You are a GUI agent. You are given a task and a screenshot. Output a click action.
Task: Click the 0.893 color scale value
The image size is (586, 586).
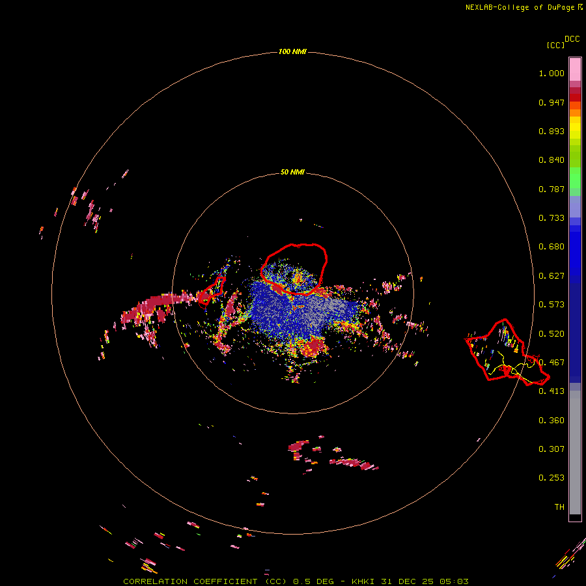pyautogui.click(x=551, y=131)
